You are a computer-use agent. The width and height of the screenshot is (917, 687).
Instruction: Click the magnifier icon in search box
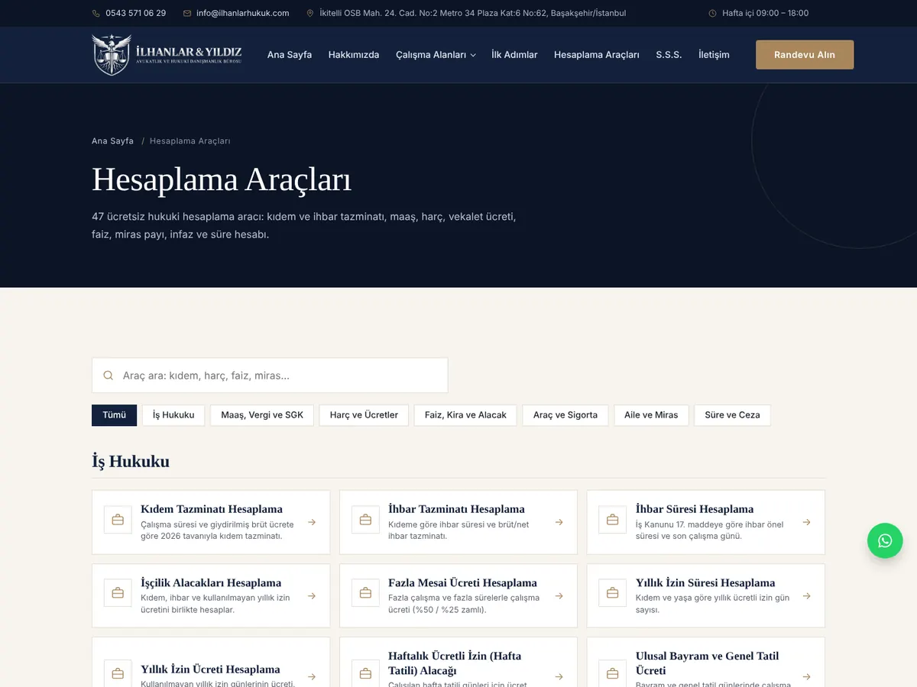coord(109,376)
